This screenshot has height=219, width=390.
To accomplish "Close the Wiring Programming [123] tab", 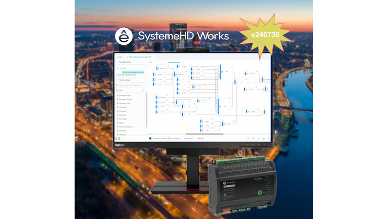I will coord(154,57).
